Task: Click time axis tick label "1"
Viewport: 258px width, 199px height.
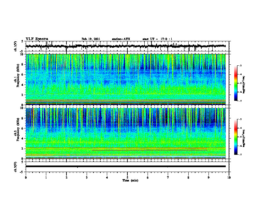Action: [x=46, y=178]
